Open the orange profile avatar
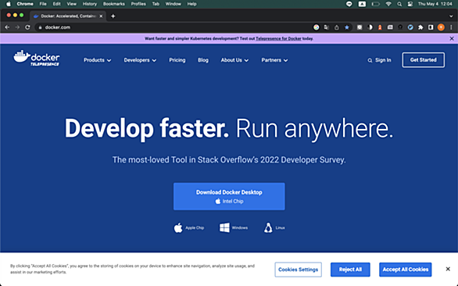This screenshot has width=458, height=286. tap(441, 27)
